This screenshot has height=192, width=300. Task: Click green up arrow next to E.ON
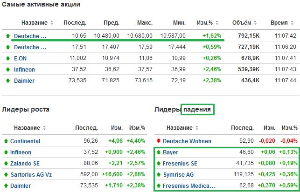[x=8, y=58]
